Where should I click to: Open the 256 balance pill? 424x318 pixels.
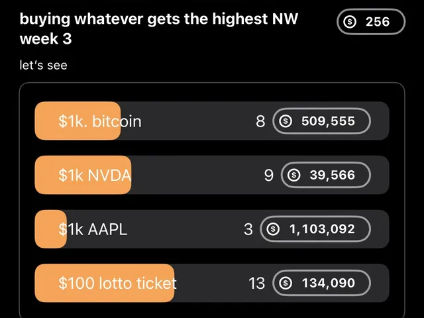tap(370, 22)
